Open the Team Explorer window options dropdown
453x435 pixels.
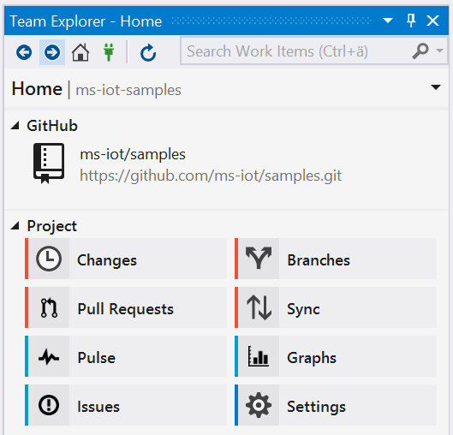(x=387, y=21)
